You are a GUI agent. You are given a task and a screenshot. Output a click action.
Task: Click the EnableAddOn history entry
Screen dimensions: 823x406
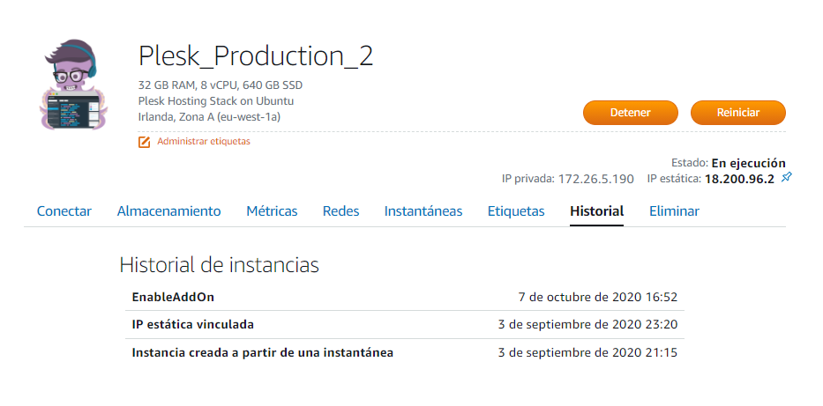pos(173,297)
